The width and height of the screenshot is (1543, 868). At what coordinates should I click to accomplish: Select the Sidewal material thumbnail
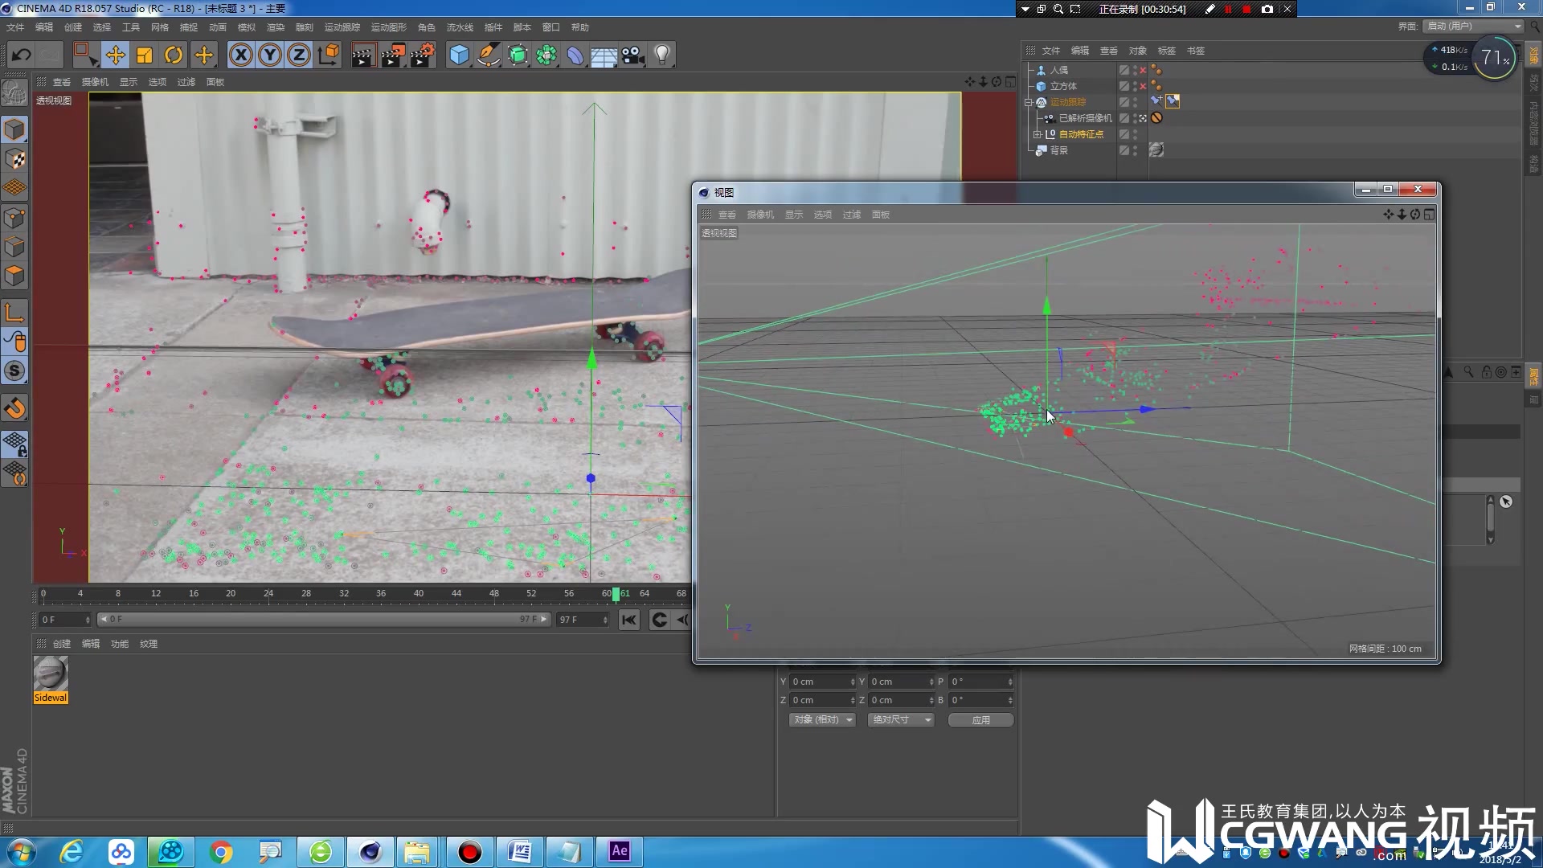51,675
